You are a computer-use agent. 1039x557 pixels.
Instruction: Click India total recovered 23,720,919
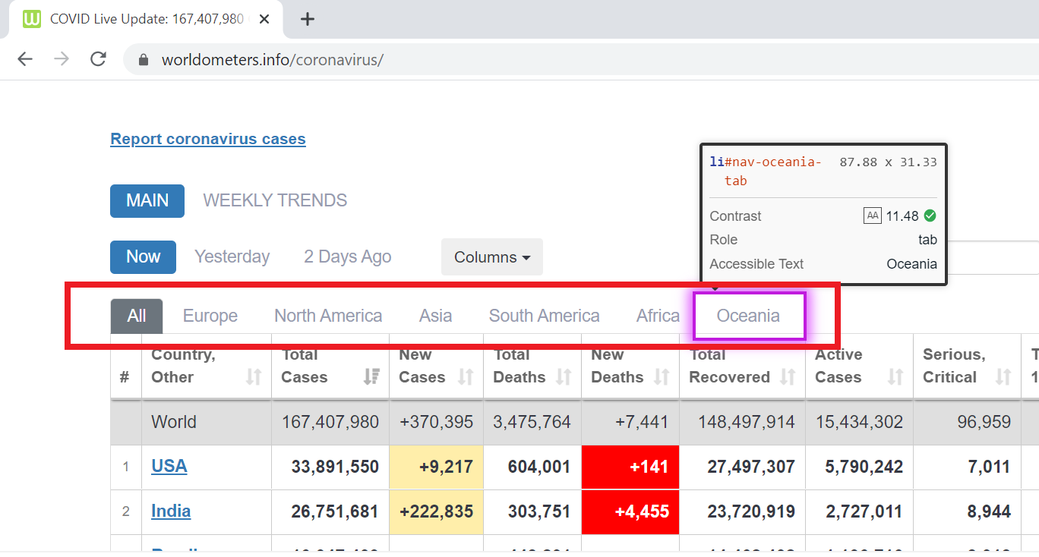point(751,511)
